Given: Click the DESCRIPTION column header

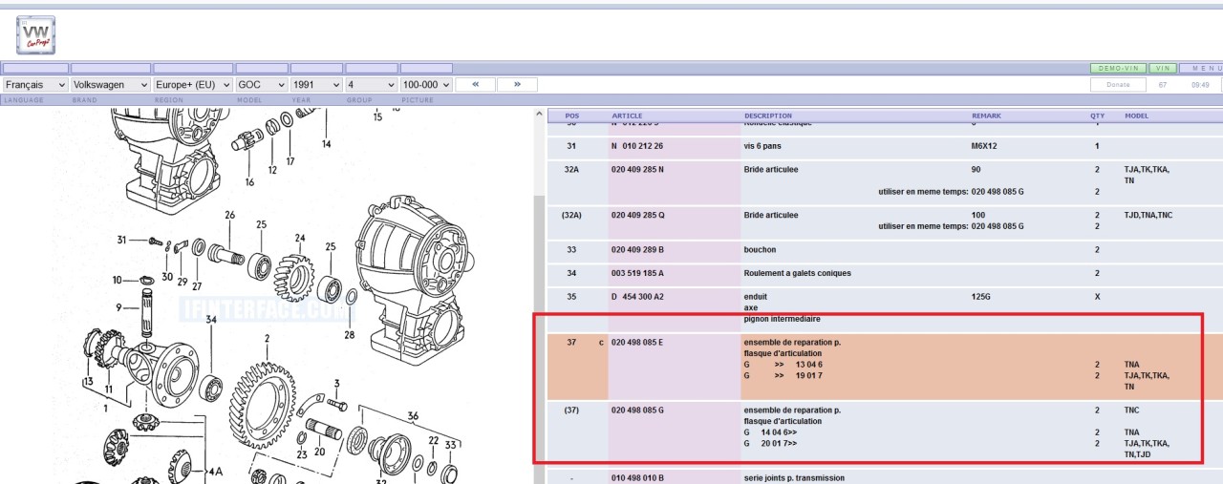Looking at the screenshot, I should [767, 116].
